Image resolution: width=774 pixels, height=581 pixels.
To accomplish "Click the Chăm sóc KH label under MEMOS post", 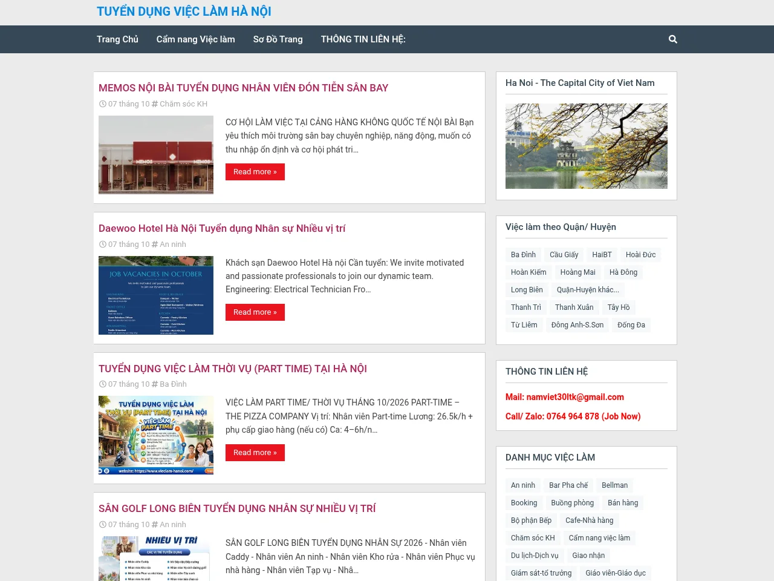I will (184, 104).
